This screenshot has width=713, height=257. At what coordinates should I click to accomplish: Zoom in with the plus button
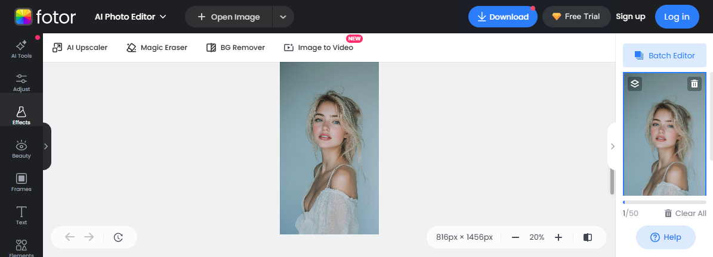(558, 237)
